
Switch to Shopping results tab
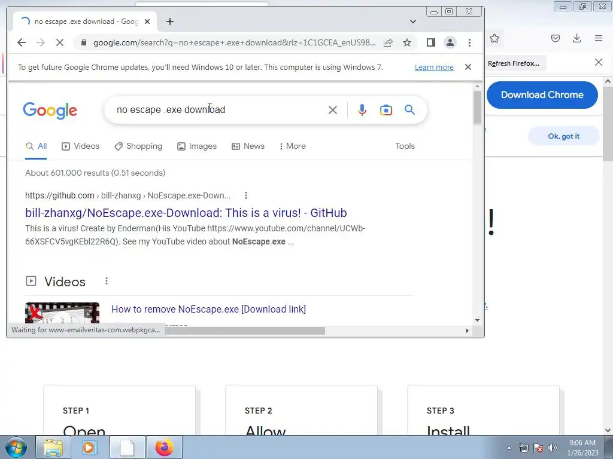(x=138, y=146)
